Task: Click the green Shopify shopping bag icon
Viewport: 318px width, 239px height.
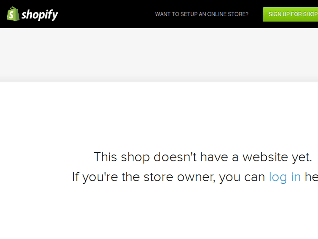Action: (x=13, y=14)
